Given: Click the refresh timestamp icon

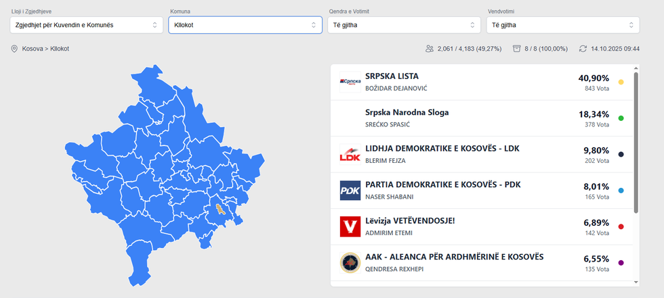Looking at the screenshot, I should coord(583,49).
